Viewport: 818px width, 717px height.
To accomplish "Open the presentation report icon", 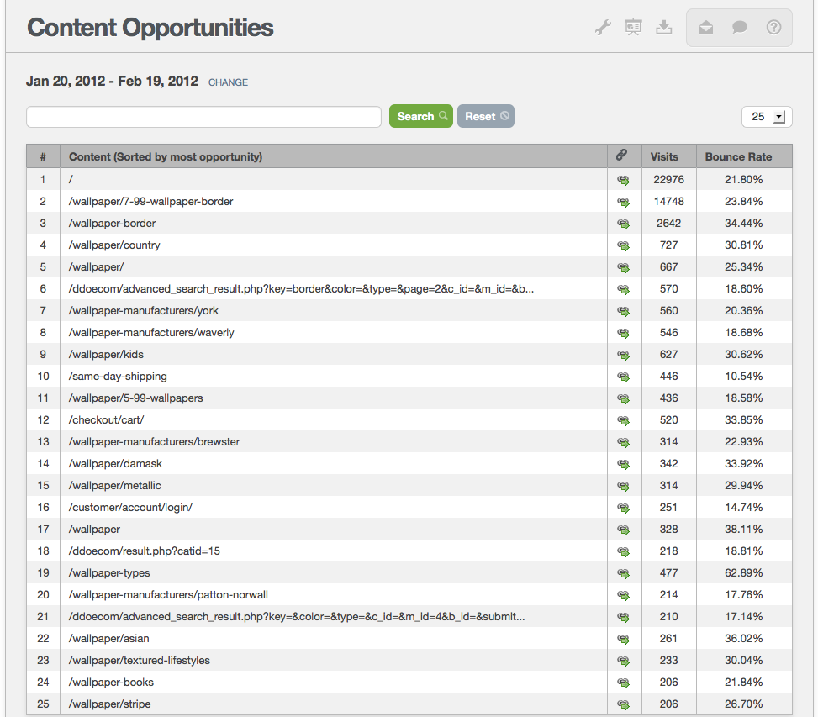I will point(632,27).
